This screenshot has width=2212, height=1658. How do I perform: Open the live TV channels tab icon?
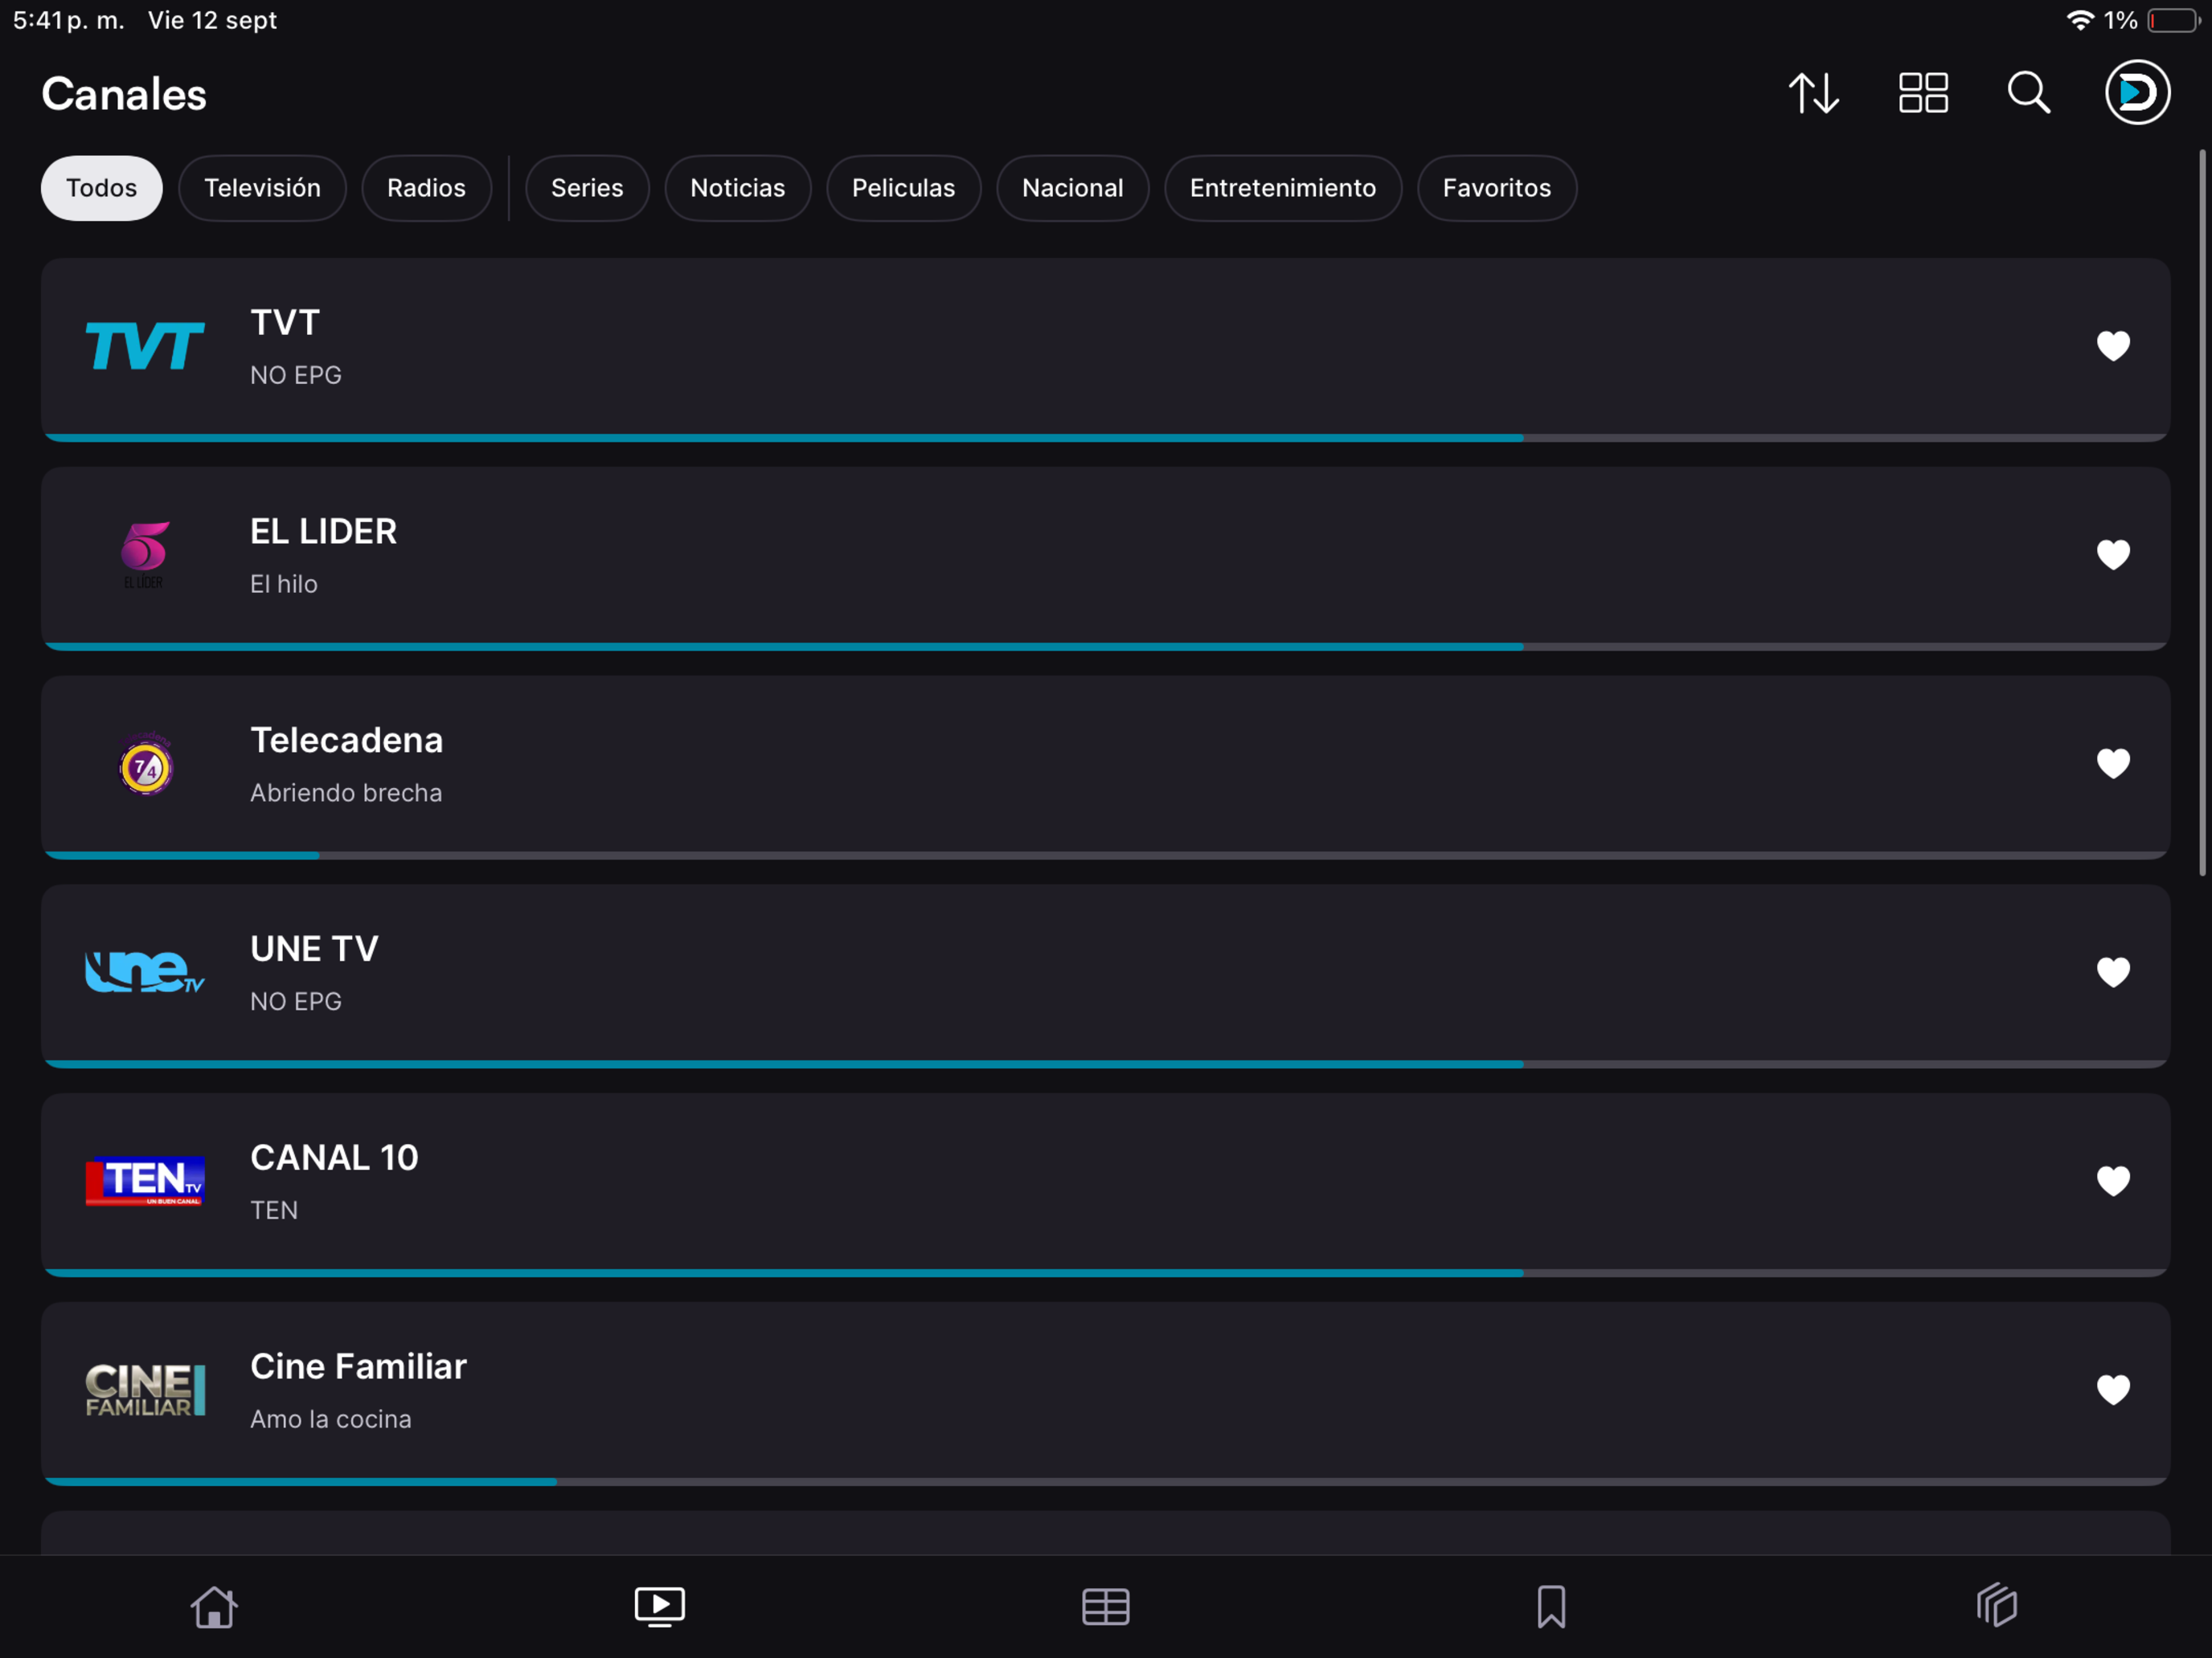660,1606
